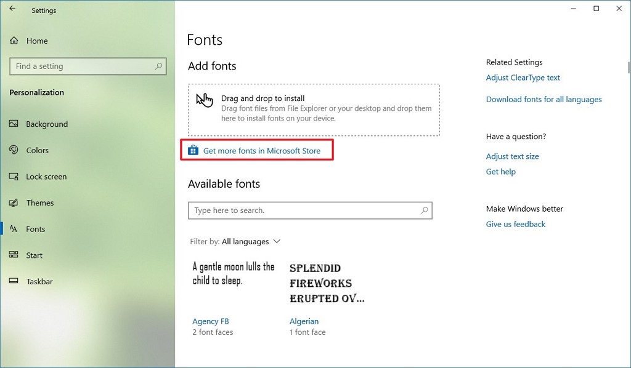Maximize the Settings window

tap(596, 9)
